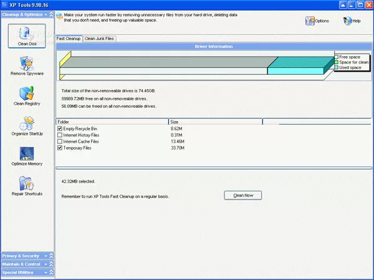Switch to the Fast Cleanup tab
This screenshot has height=280, width=374.
pos(69,39)
